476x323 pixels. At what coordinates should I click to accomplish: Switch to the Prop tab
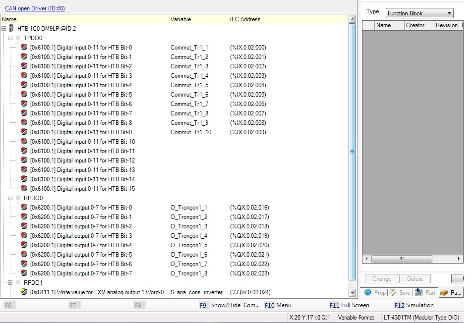[375, 293]
